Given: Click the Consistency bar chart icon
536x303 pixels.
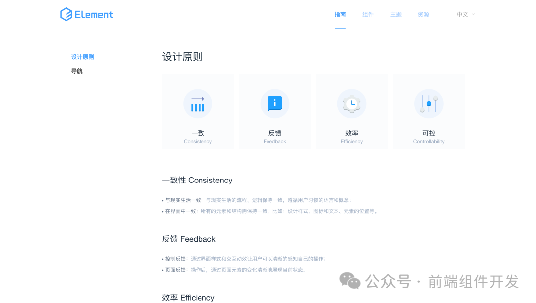Looking at the screenshot, I should click(198, 103).
